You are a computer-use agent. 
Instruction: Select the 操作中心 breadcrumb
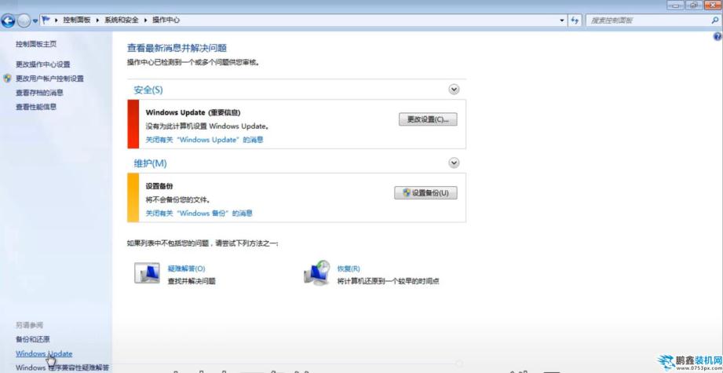(x=166, y=20)
